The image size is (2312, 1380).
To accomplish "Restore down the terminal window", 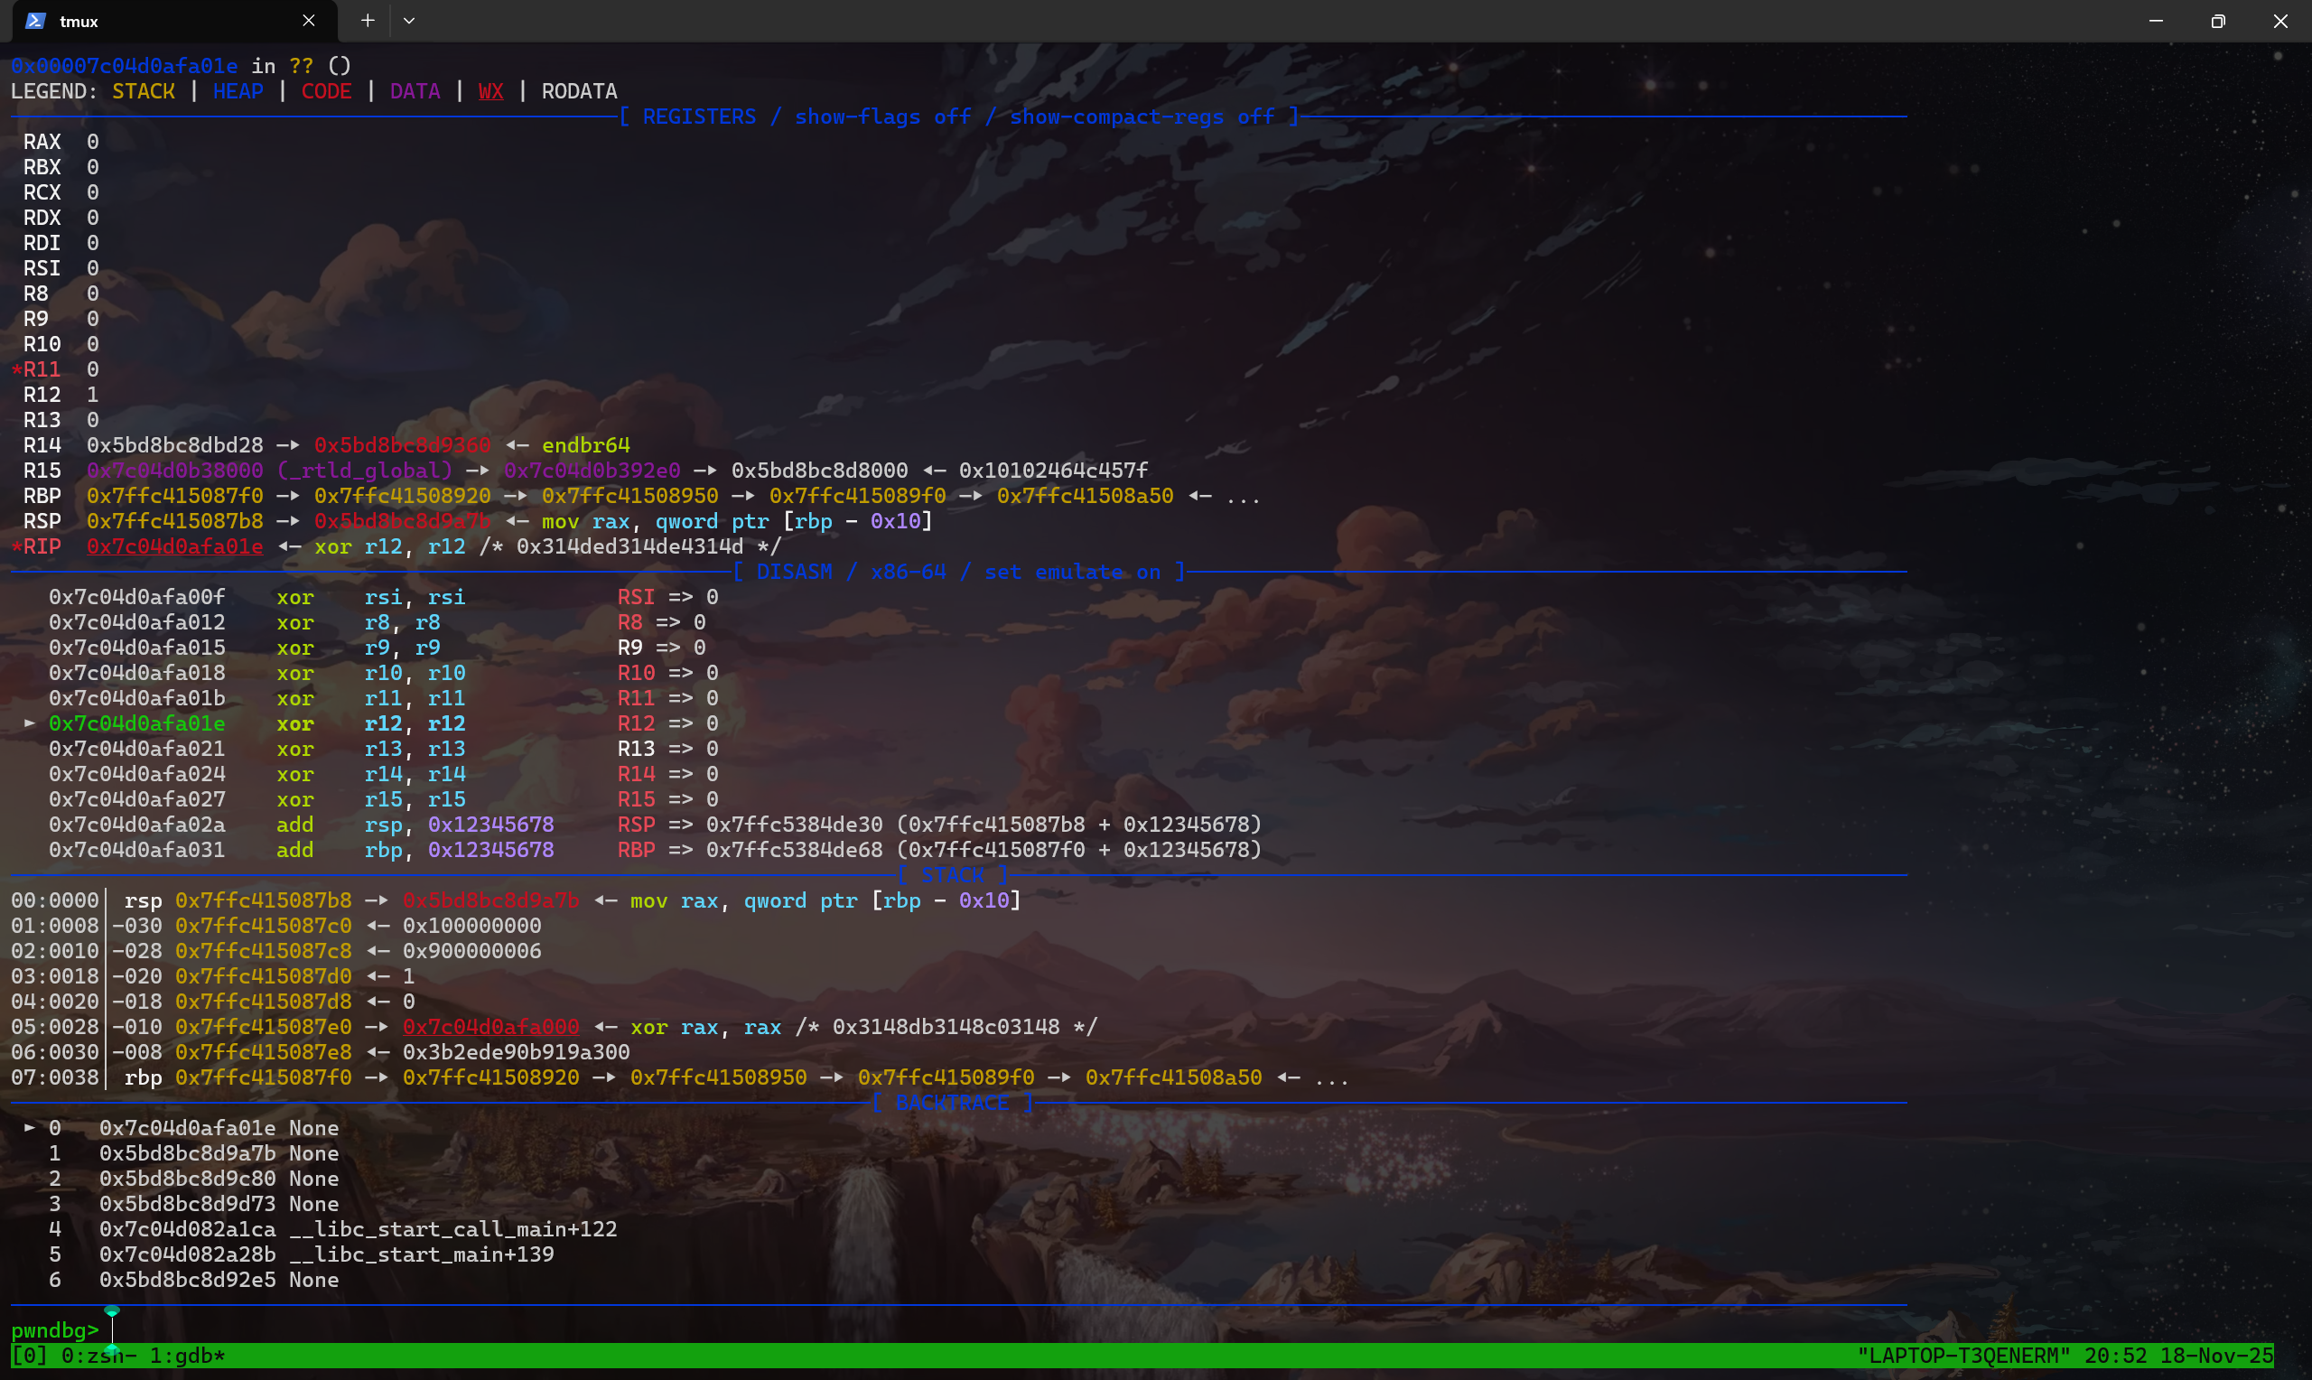I will (x=2218, y=21).
